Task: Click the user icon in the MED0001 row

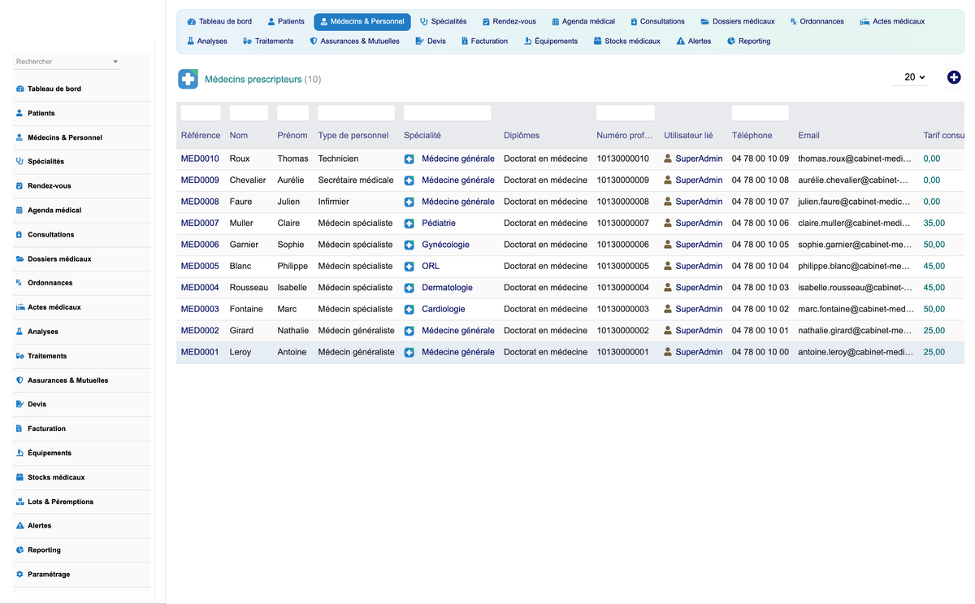Action: click(x=668, y=352)
